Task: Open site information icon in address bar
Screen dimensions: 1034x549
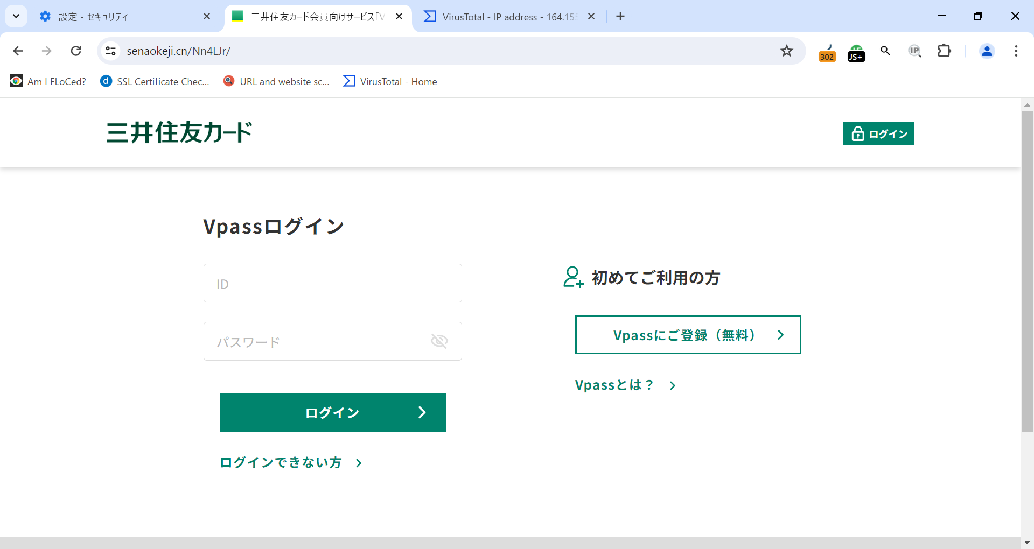Action: 110,51
